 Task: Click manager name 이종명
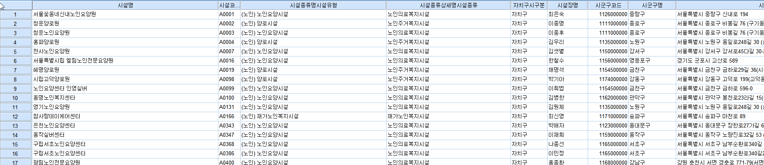[x=567, y=23]
